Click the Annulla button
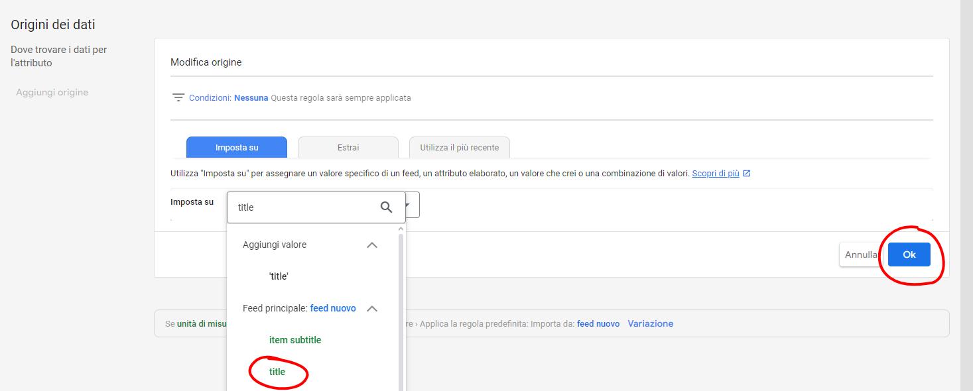The height and width of the screenshot is (391, 973). (860, 254)
